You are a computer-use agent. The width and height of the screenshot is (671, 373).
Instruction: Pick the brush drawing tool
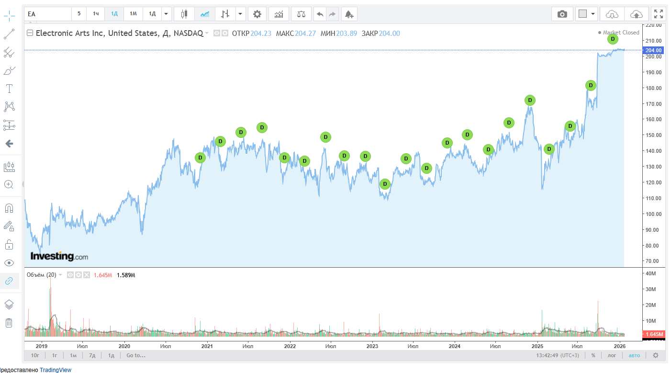pyautogui.click(x=9, y=70)
